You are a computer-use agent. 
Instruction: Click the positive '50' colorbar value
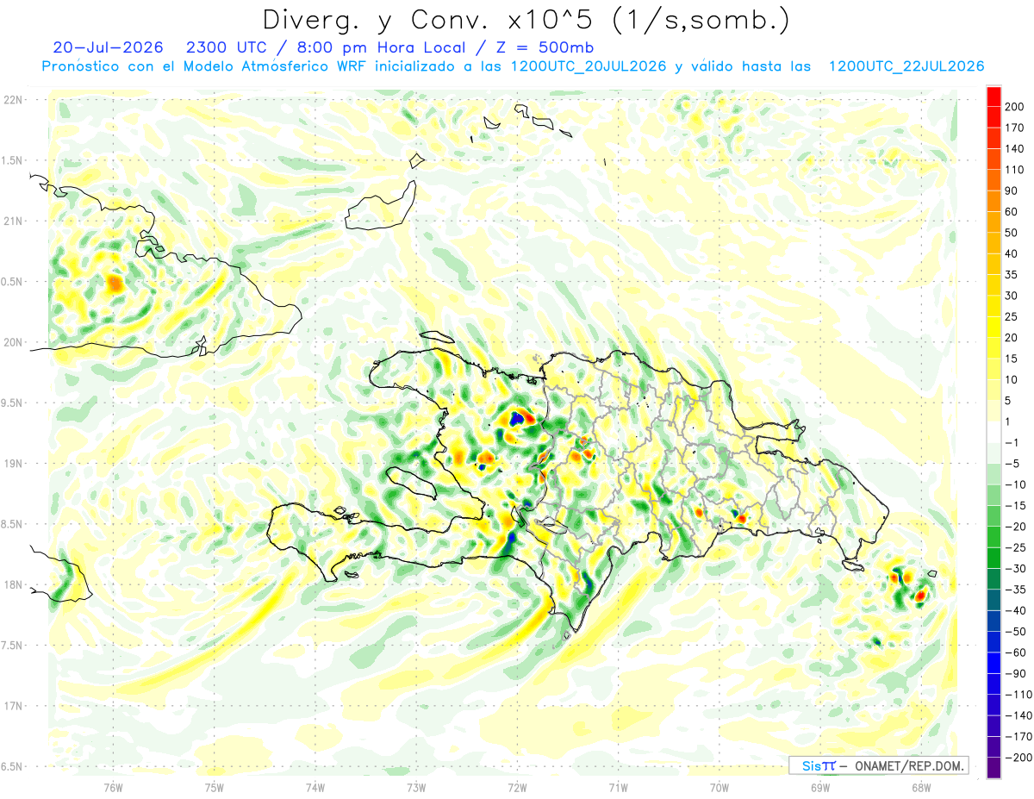click(x=1012, y=233)
